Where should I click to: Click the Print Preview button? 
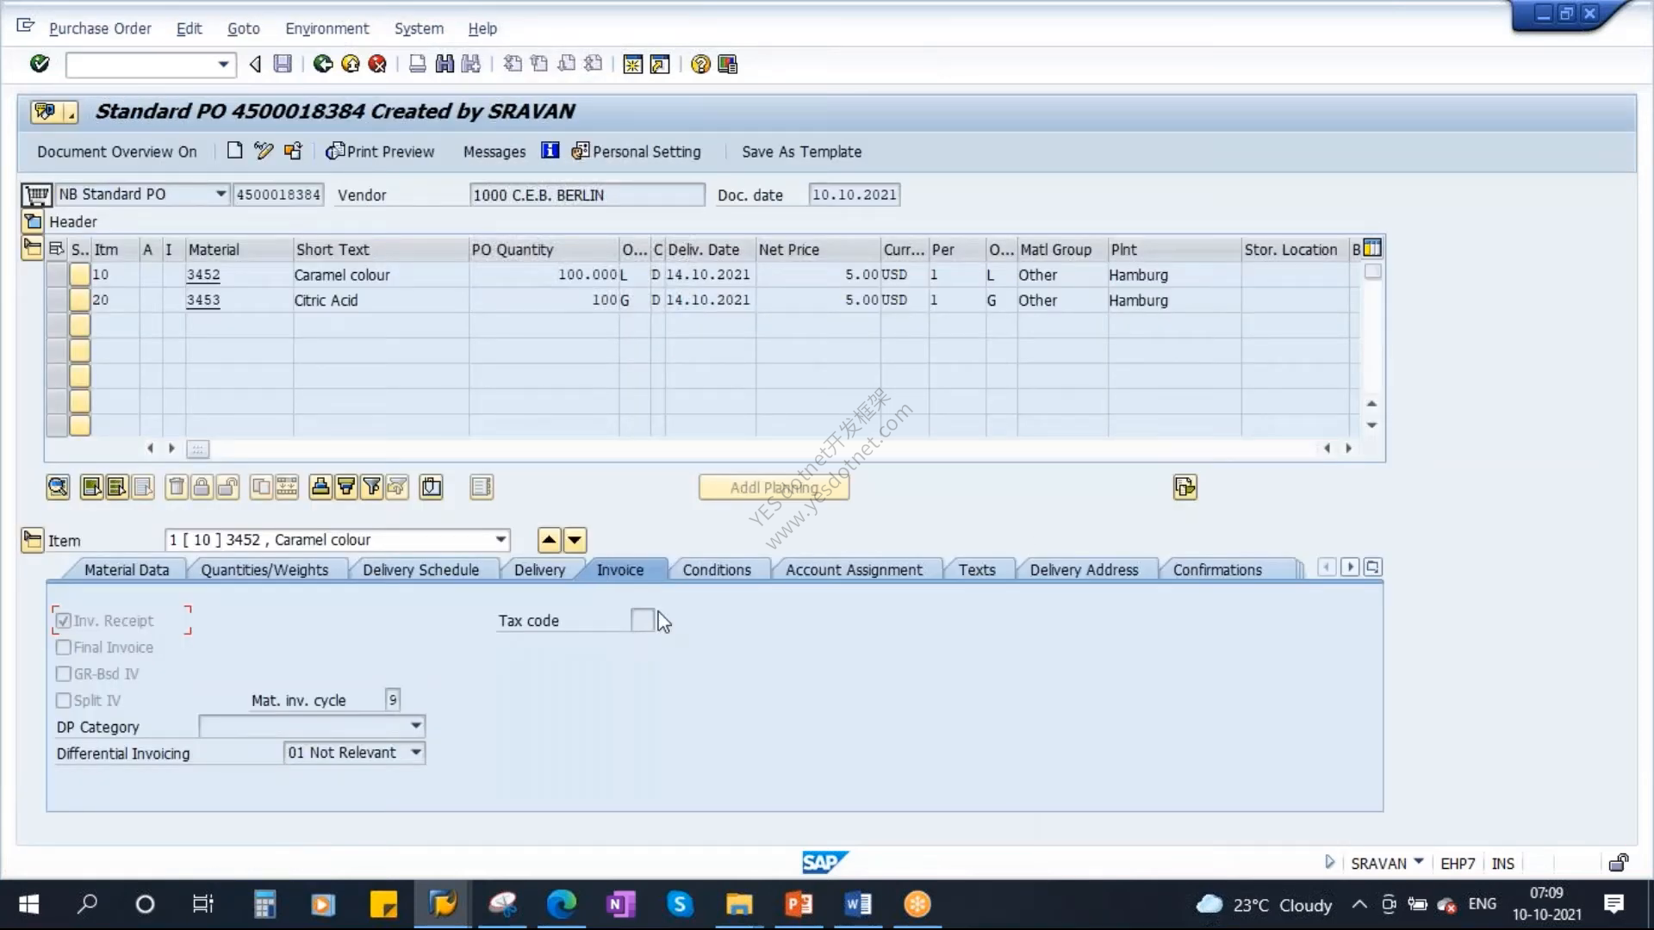coord(380,152)
